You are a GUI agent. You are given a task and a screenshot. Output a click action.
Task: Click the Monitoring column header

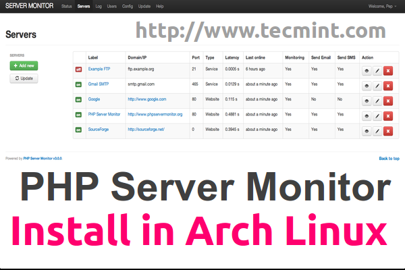pyautogui.click(x=294, y=57)
